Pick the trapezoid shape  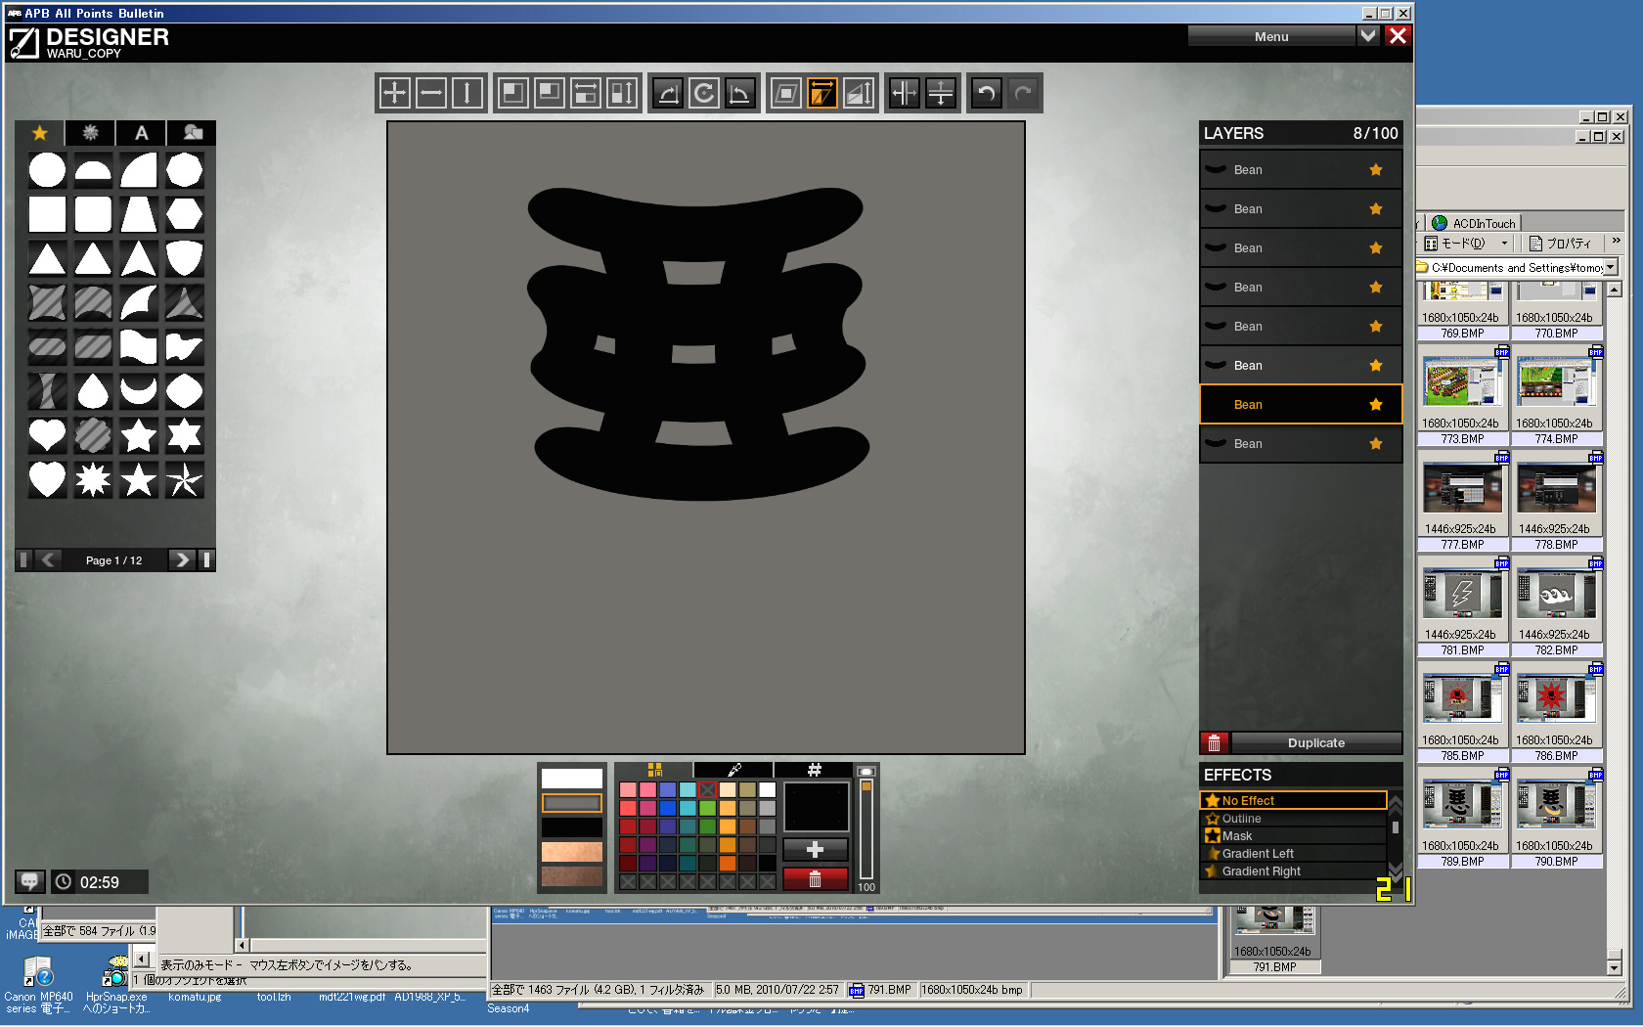pos(139,214)
